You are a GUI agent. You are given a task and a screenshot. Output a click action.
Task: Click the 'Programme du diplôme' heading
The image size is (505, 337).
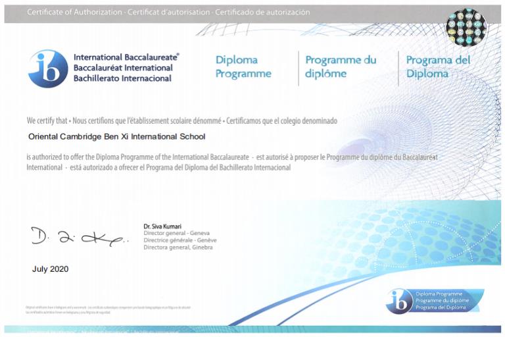pyautogui.click(x=341, y=66)
